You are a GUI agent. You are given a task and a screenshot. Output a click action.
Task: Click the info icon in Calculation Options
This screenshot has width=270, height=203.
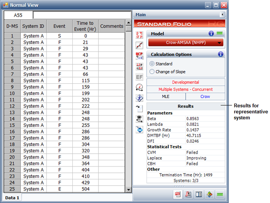pyautogui.click(x=220, y=54)
